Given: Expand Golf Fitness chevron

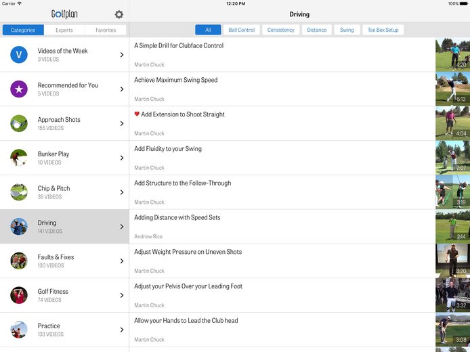Looking at the screenshot, I should tap(122, 295).
